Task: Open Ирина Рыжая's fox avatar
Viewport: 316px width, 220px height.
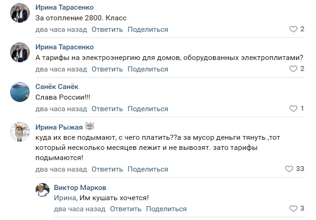Action: 20,132
